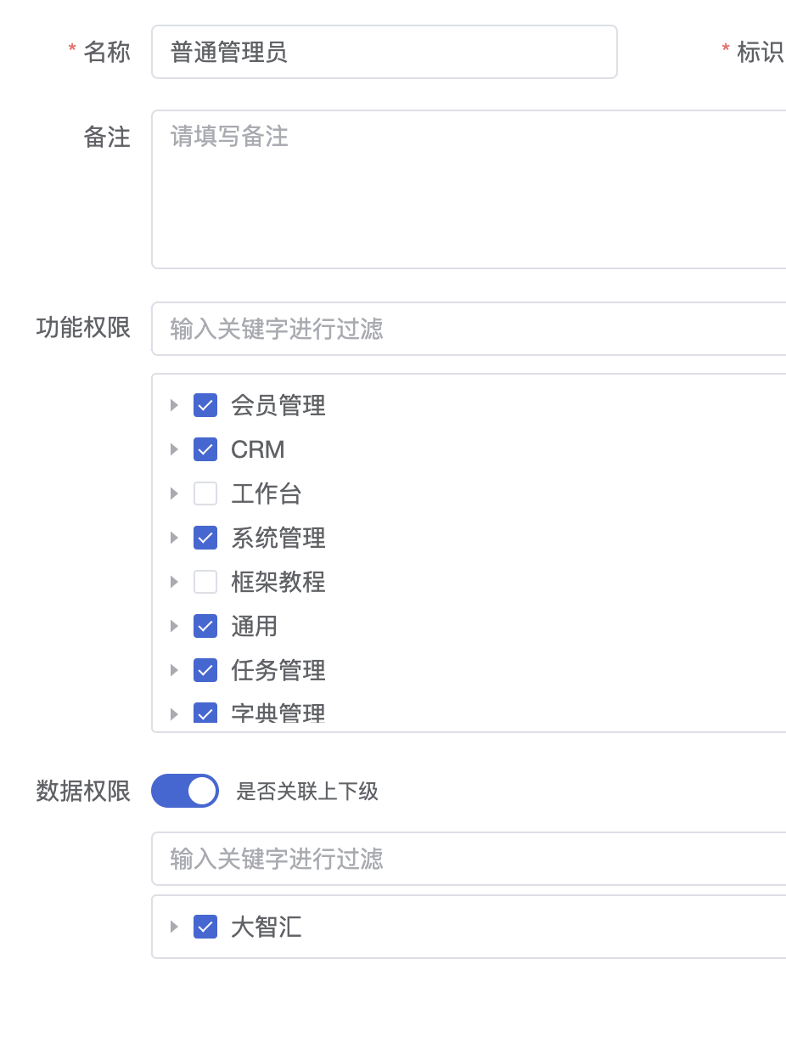Uncheck the 系统管理 permission checkbox

point(205,538)
